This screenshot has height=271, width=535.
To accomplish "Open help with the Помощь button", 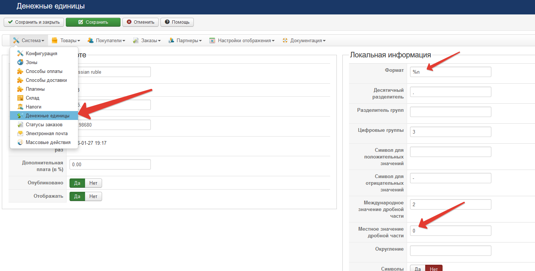I will [x=177, y=22].
